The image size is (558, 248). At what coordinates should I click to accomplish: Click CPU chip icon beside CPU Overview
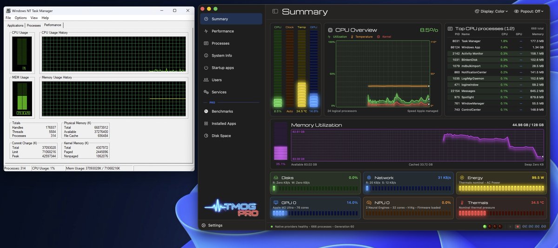(330, 30)
